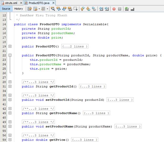This screenshot has width=164, height=142.
Task: Click the double price parameter on line 22
Action: (x=145, y=55)
